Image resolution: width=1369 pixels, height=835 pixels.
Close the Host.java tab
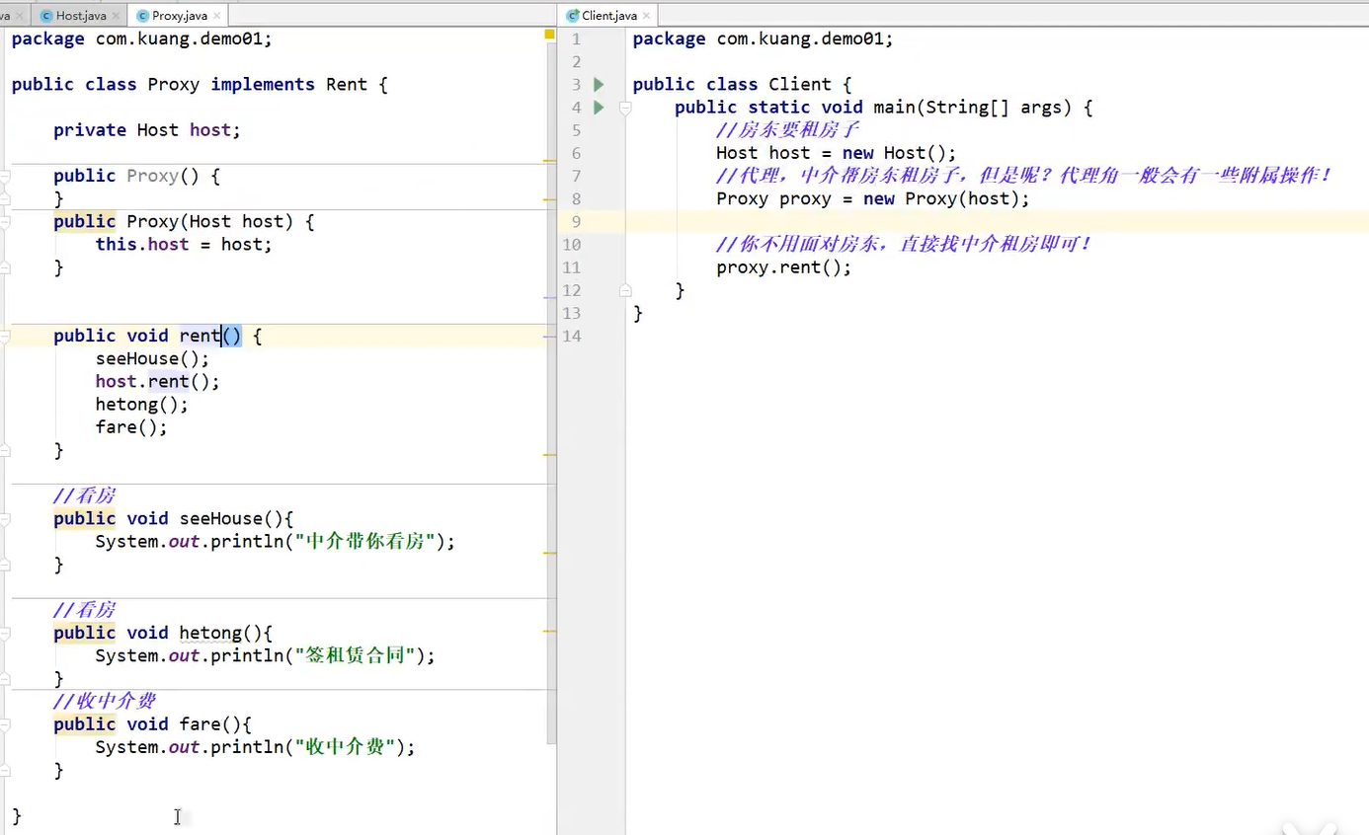116,16
